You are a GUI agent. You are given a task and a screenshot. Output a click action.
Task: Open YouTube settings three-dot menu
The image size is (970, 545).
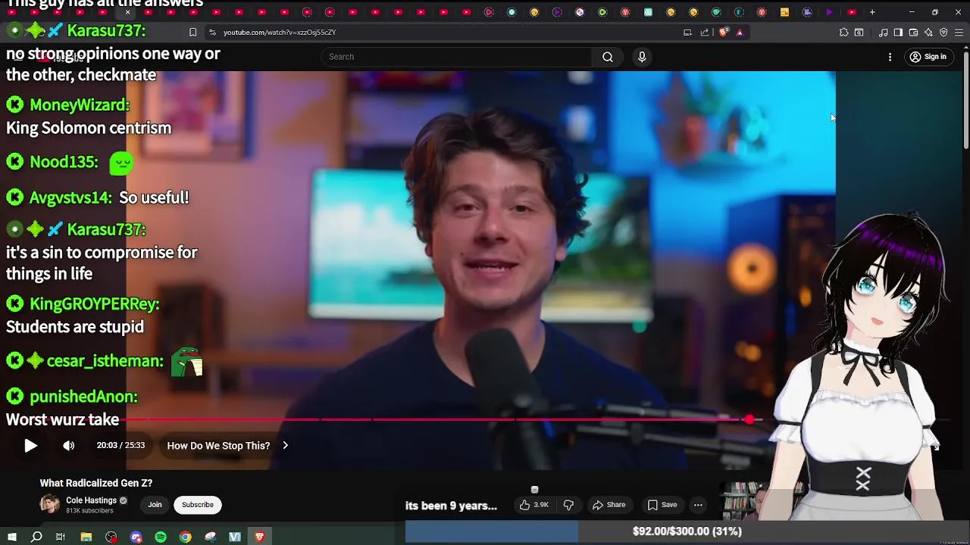[x=890, y=57]
